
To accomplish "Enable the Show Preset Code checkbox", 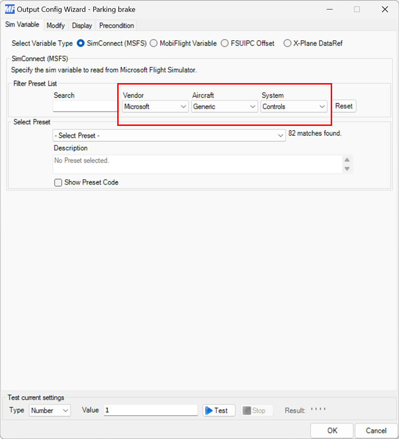I will pos(58,182).
